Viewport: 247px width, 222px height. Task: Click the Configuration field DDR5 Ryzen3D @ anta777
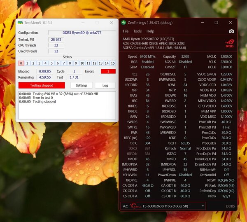[82, 33]
